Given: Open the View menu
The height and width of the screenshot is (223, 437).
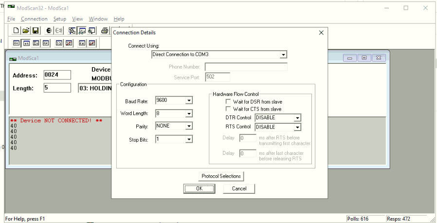Looking at the screenshot, I should tap(77, 19).
